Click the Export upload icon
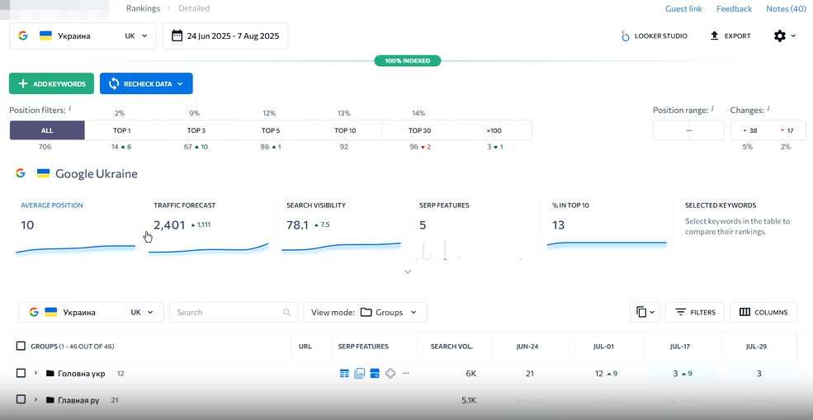 (715, 36)
